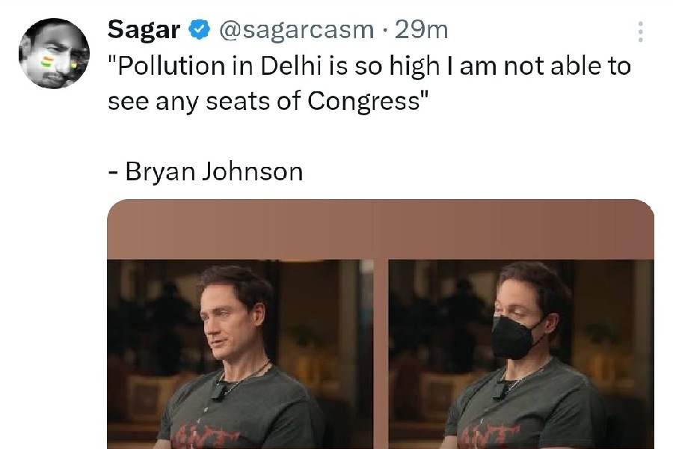Click the 29m timestamp

422,30
